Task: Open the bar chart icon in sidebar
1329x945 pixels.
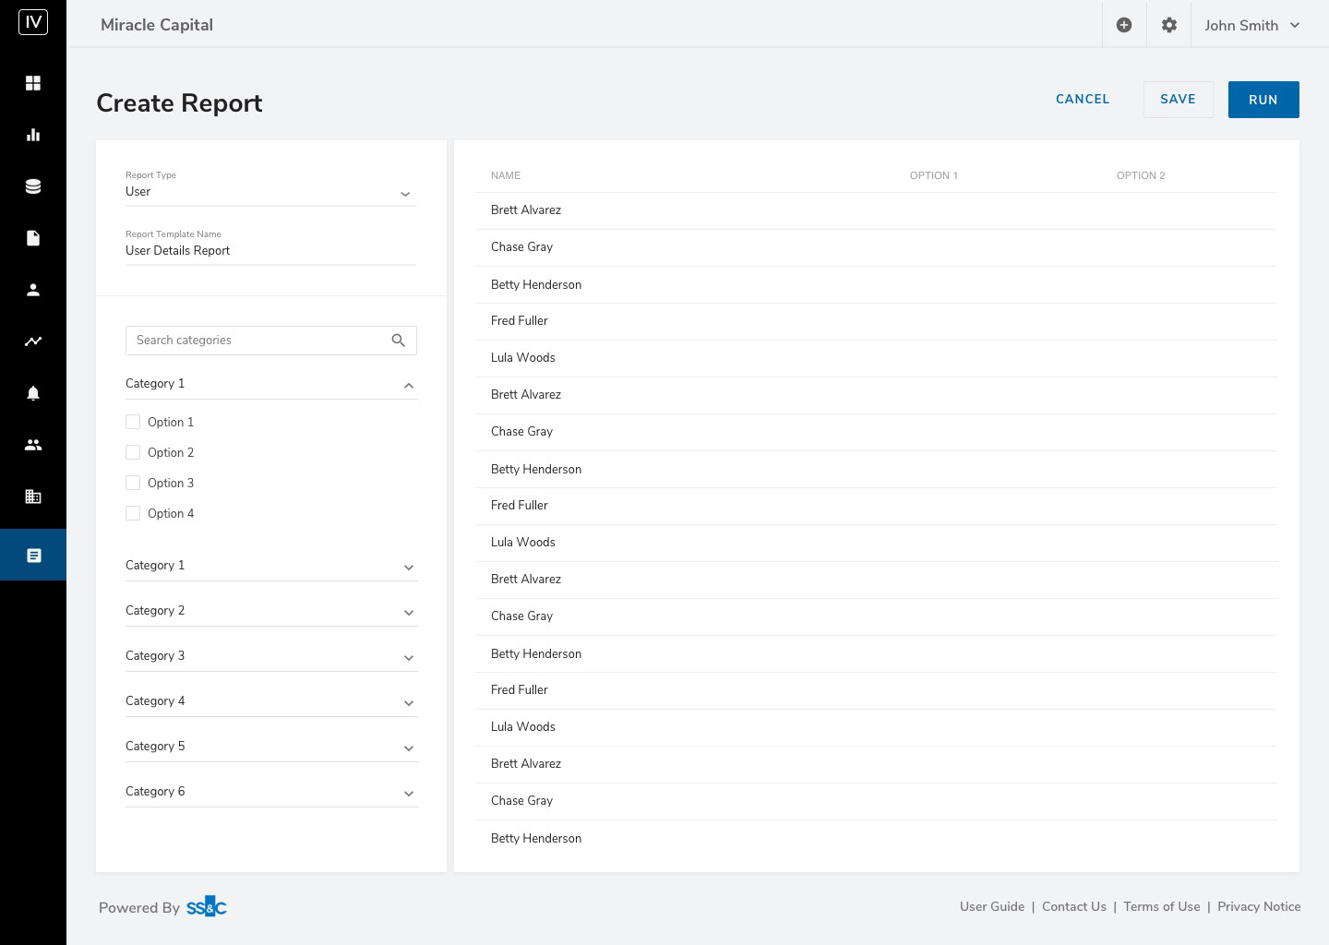Action: tap(33, 135)
